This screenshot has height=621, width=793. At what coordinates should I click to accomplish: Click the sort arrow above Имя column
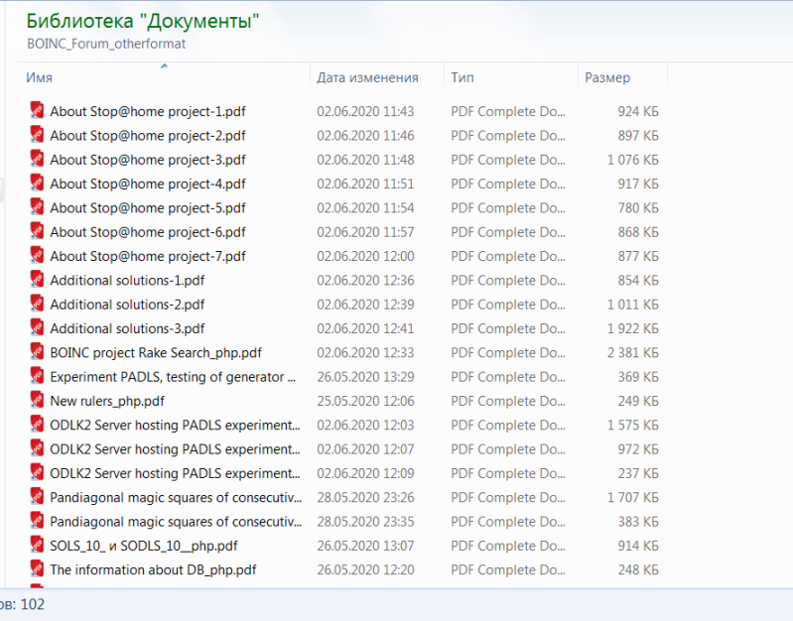pos(164,65)
